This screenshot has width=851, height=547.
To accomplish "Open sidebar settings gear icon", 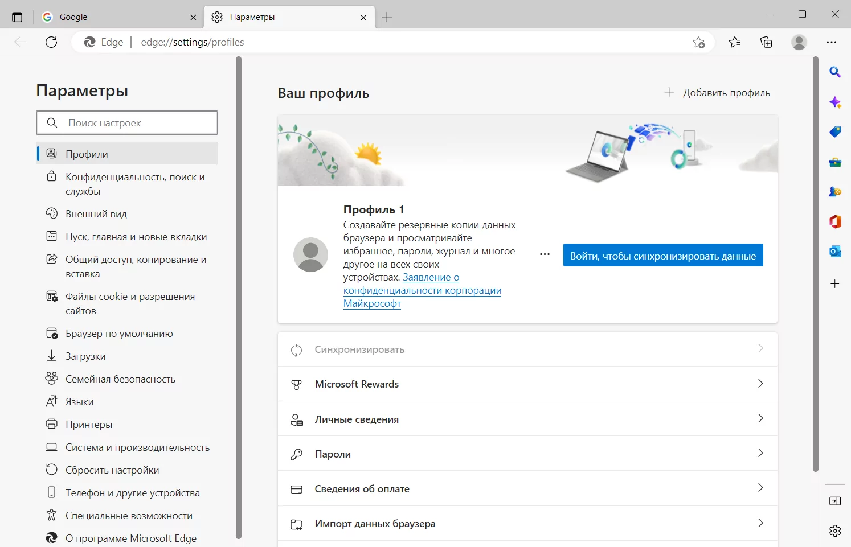I will [835, 531].
